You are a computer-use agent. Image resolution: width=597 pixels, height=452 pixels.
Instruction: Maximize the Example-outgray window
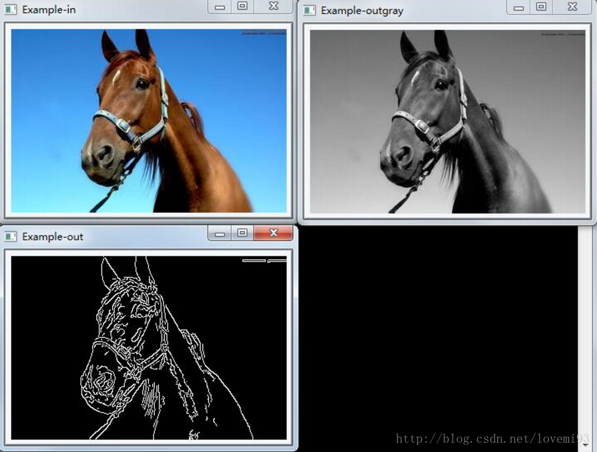541,7
